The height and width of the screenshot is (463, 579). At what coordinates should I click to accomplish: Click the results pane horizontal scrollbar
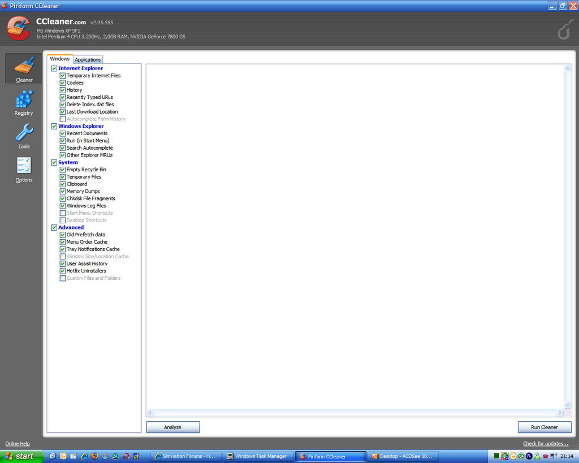pos(355,413)
